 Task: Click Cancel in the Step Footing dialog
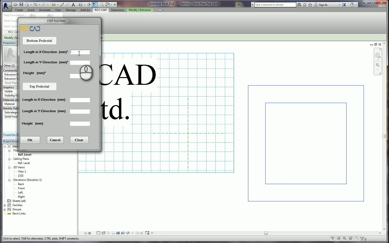pyautogui.click(x=55, y=140)
